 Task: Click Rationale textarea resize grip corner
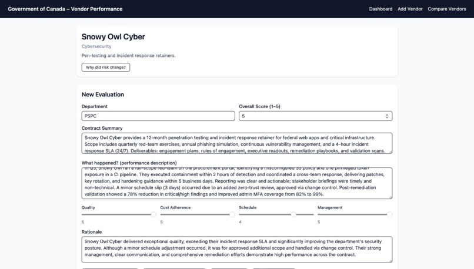click(x=390, y=261)
